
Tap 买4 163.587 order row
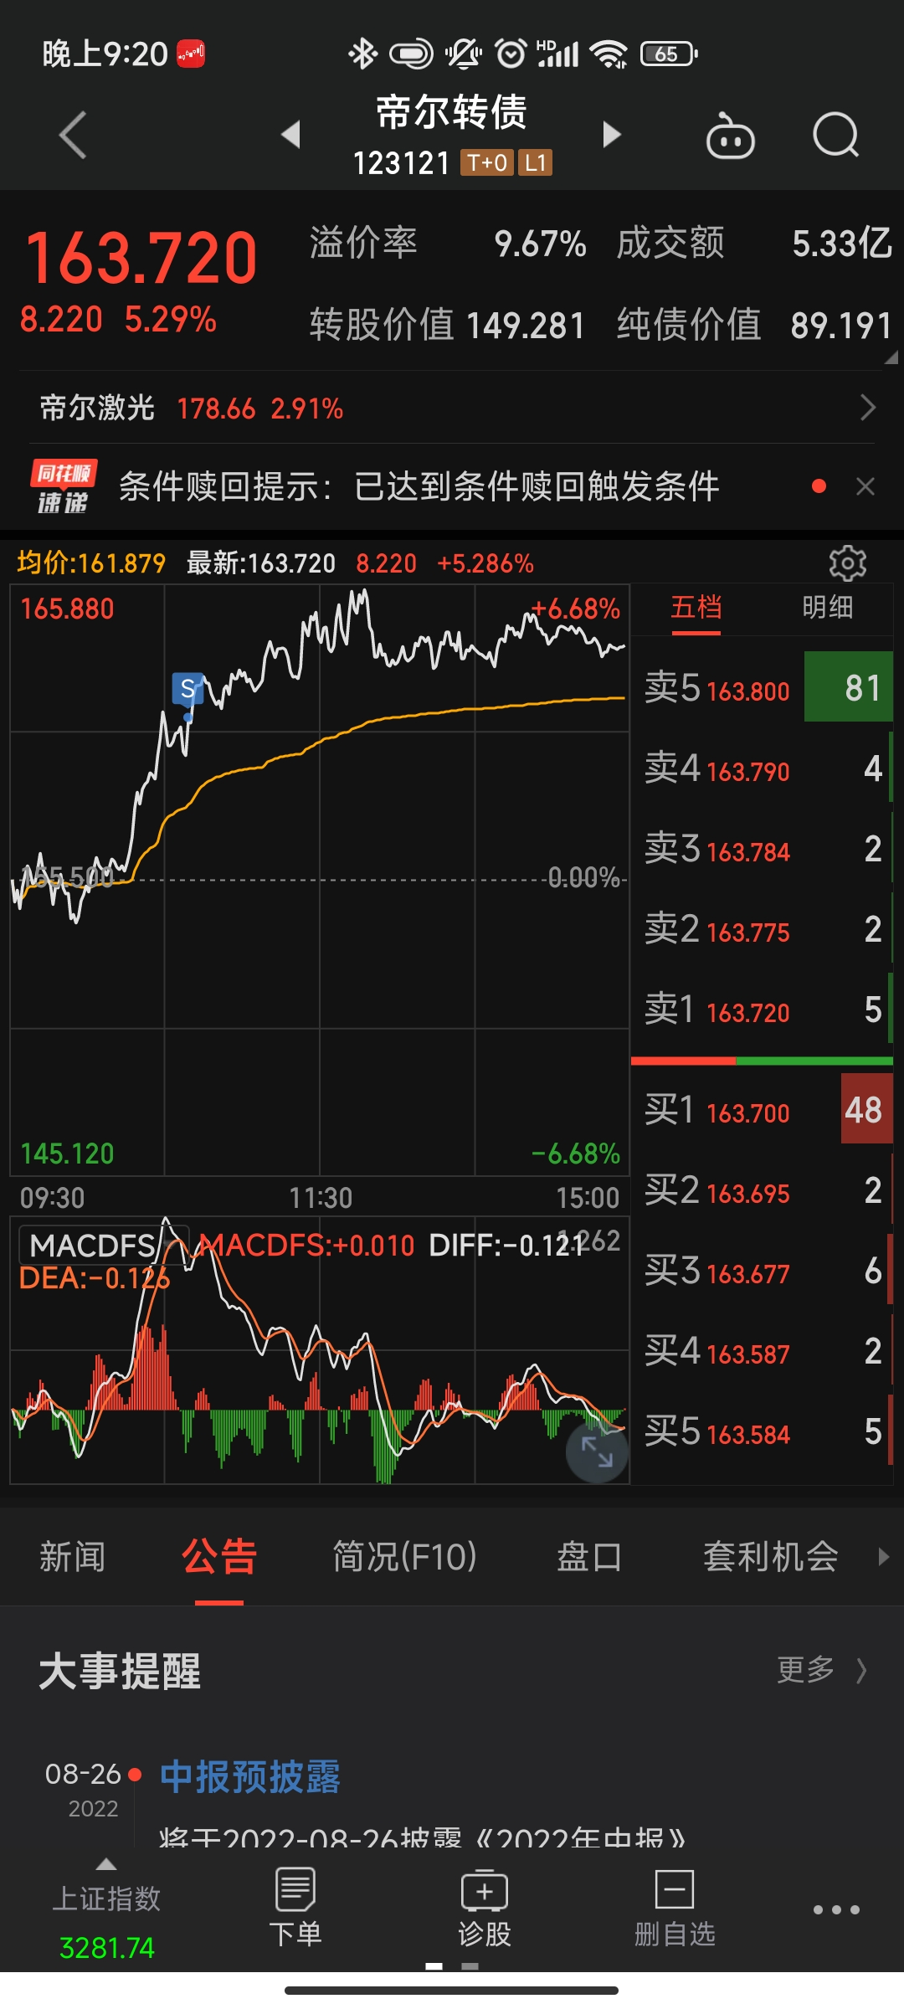coord(763,1351)
